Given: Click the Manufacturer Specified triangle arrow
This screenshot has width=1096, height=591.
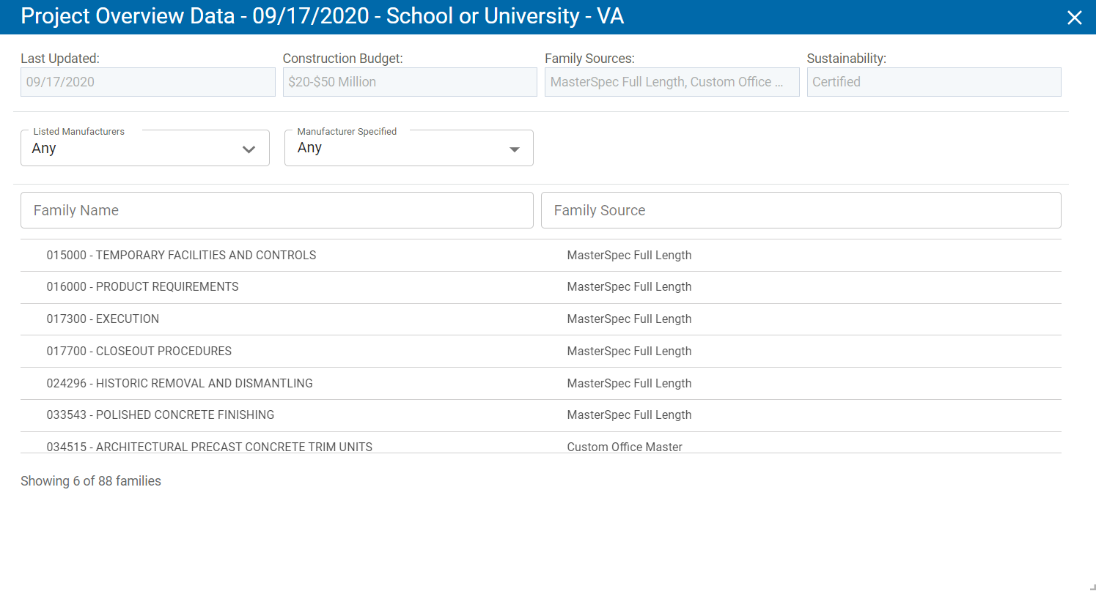Looking at the screenshot, I should [x=514, y=149].
